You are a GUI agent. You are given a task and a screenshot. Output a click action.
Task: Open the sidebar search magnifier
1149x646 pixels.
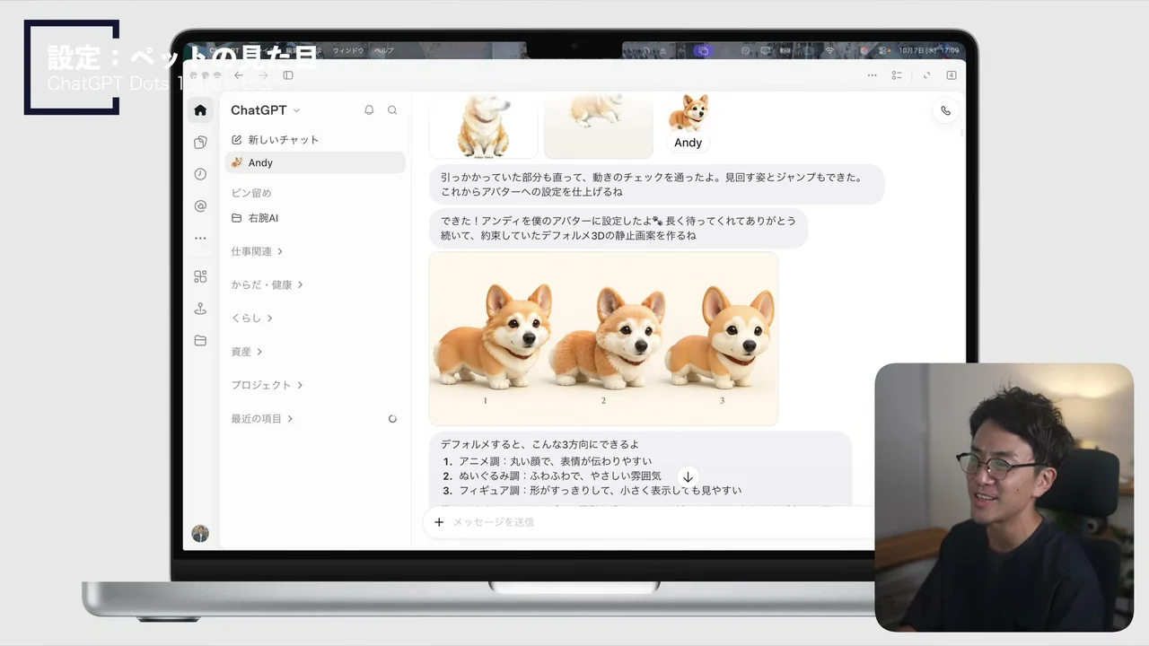pyautogui.click(x=392, y=110)
